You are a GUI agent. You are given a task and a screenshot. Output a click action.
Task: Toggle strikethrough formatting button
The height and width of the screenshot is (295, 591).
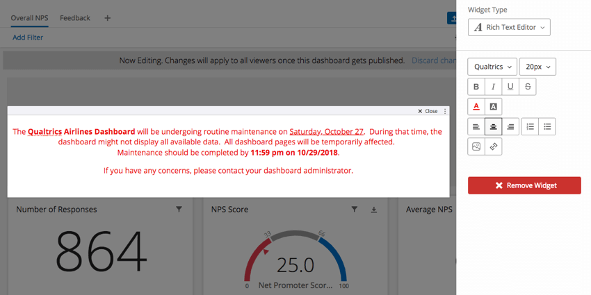tap(528, 87)
